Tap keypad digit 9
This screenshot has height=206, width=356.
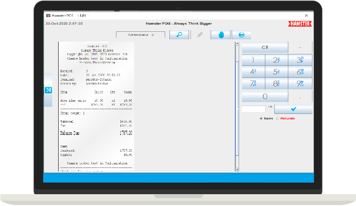(300, 83)
